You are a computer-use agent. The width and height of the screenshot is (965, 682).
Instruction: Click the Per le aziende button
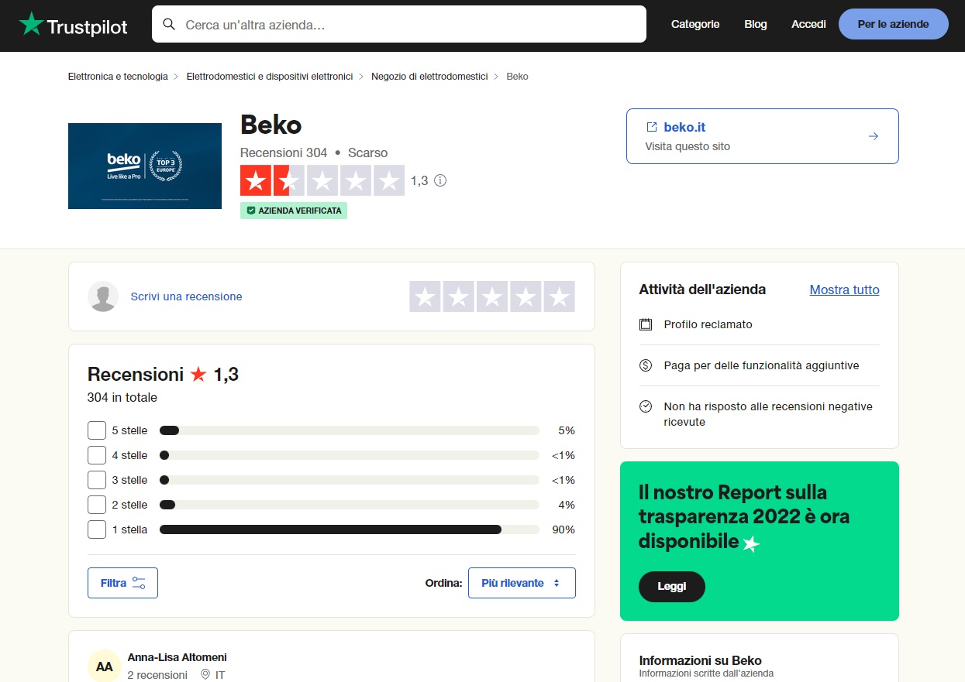[x=893, y=24]
